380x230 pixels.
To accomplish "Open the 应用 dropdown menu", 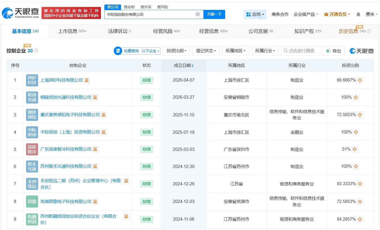I will (255, 14).
